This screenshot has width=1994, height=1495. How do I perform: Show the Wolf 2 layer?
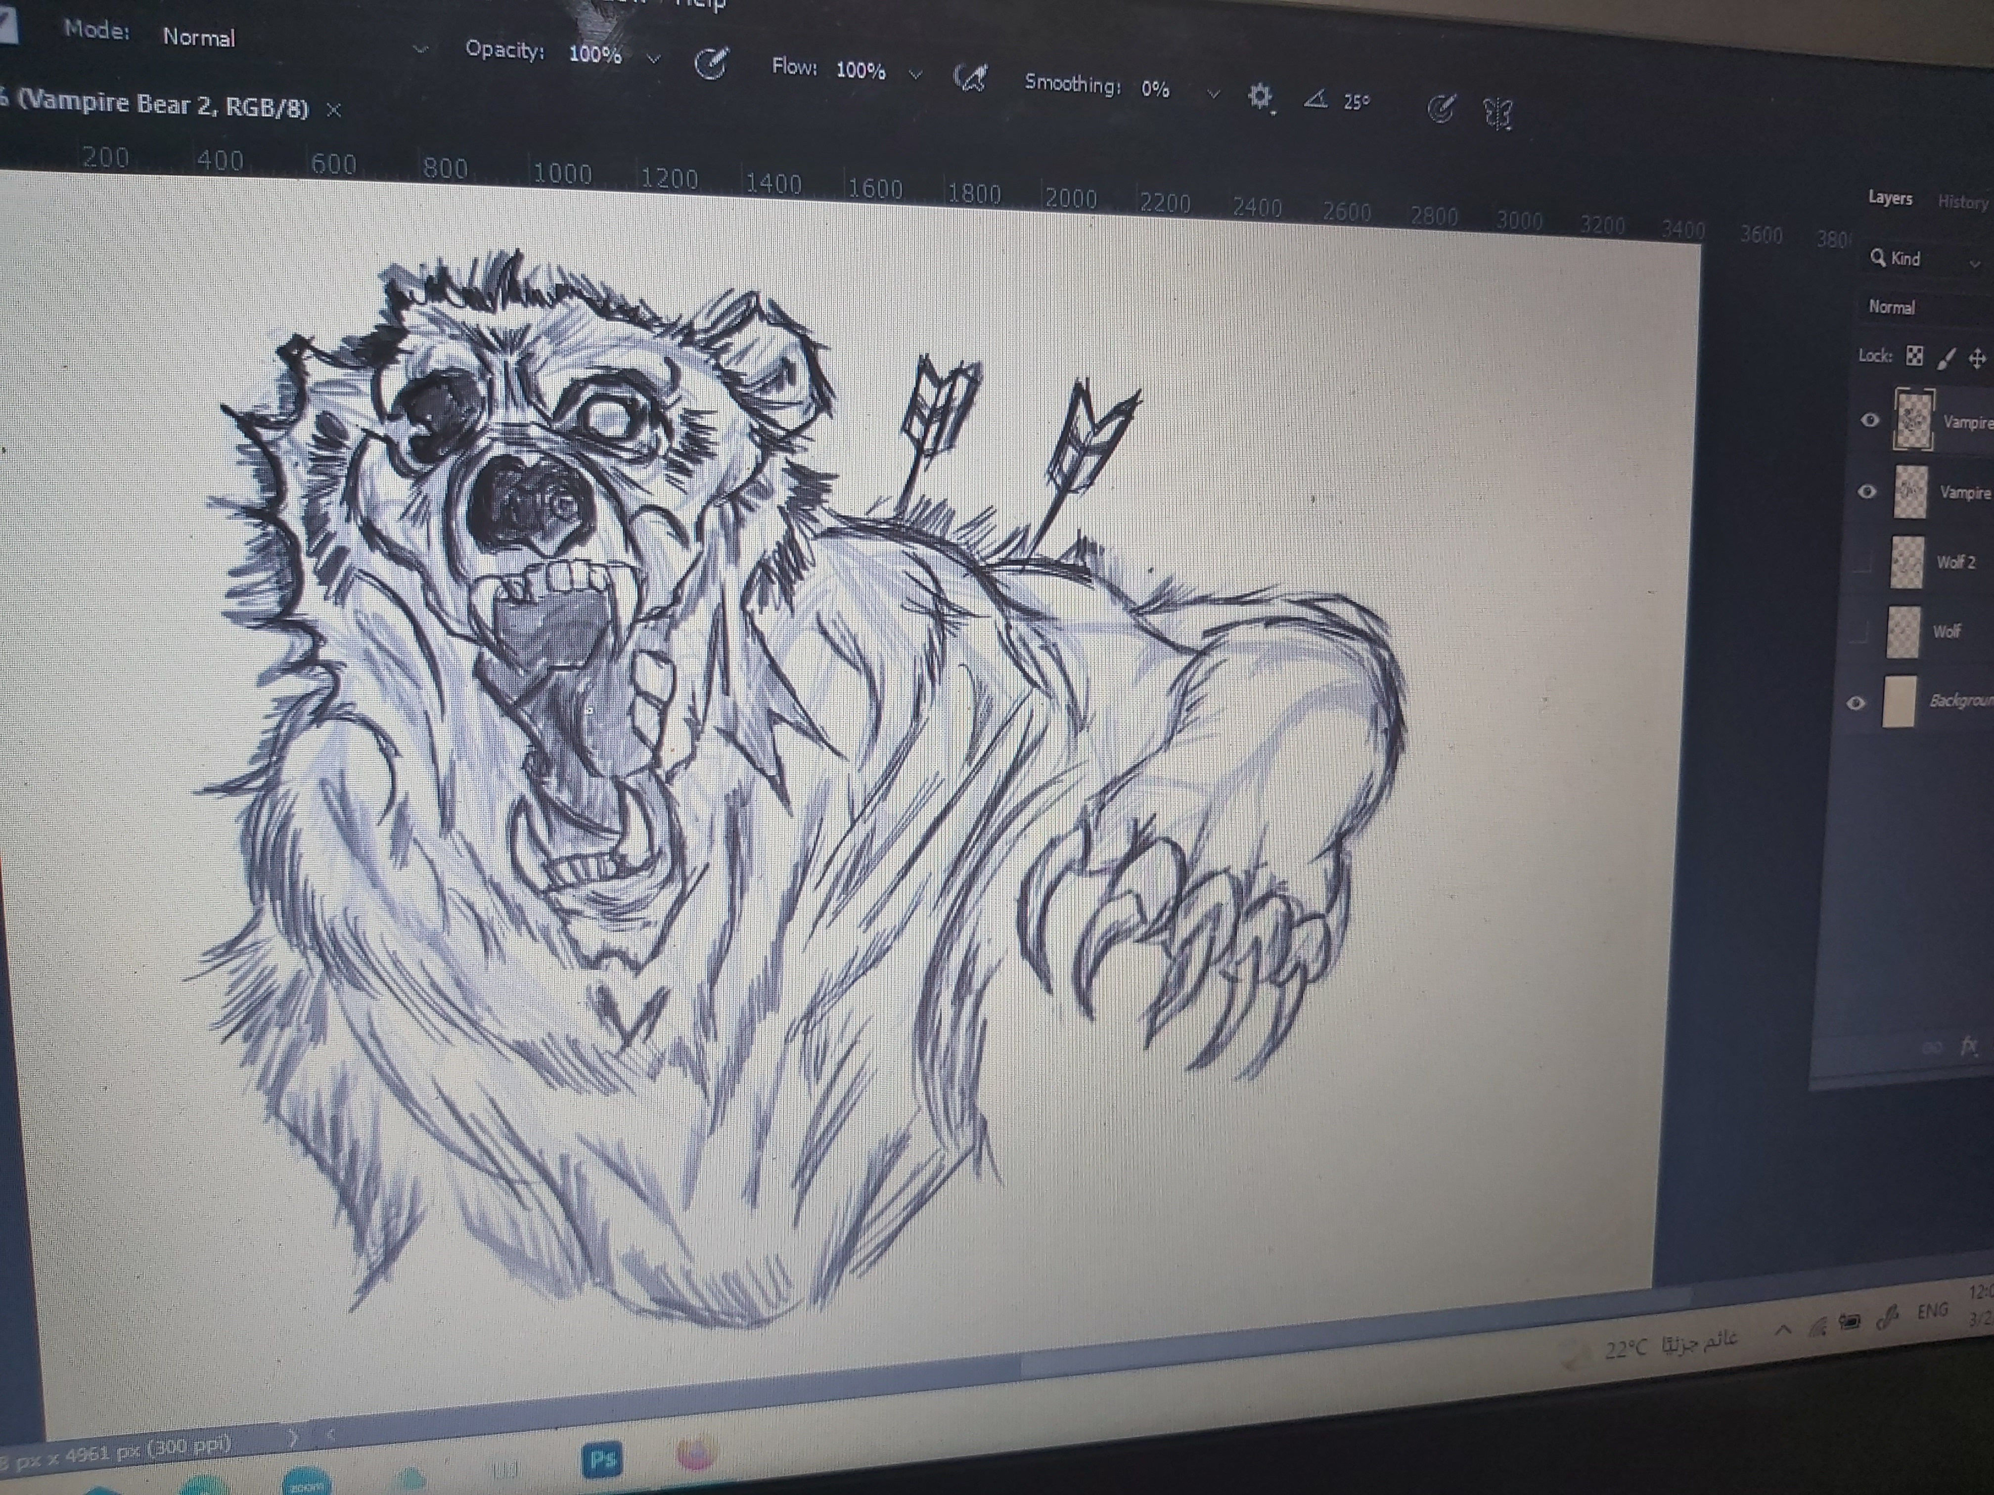coord(1862,562)
